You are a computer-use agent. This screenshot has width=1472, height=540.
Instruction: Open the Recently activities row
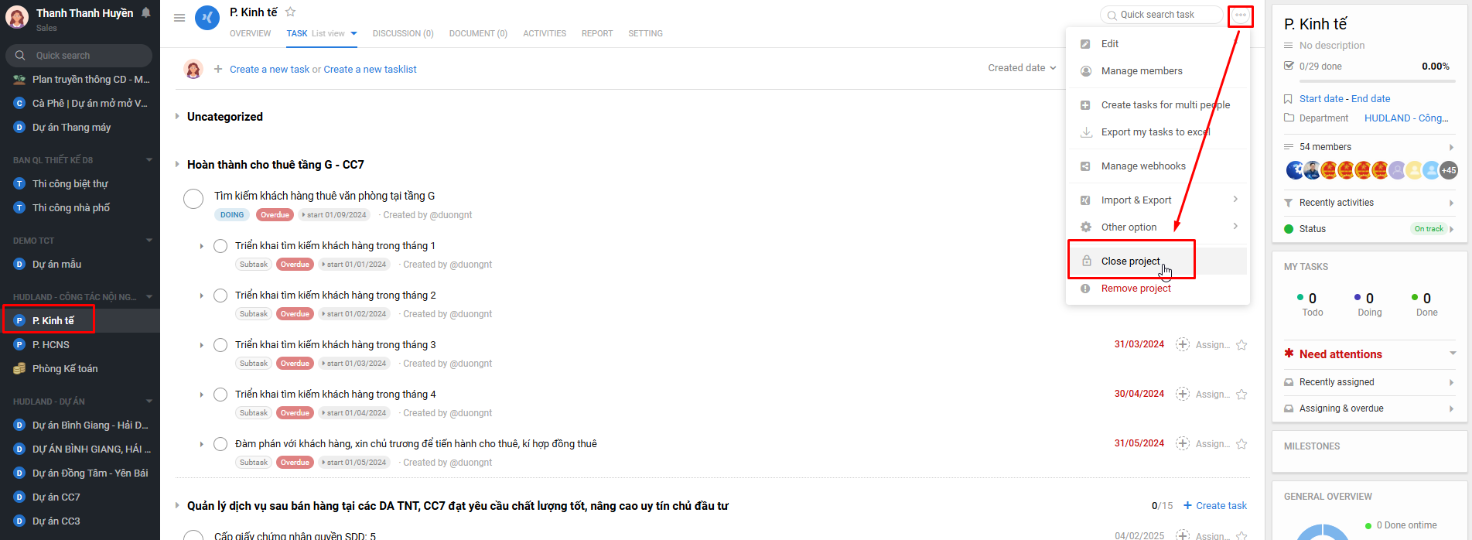pos(1369,203)
